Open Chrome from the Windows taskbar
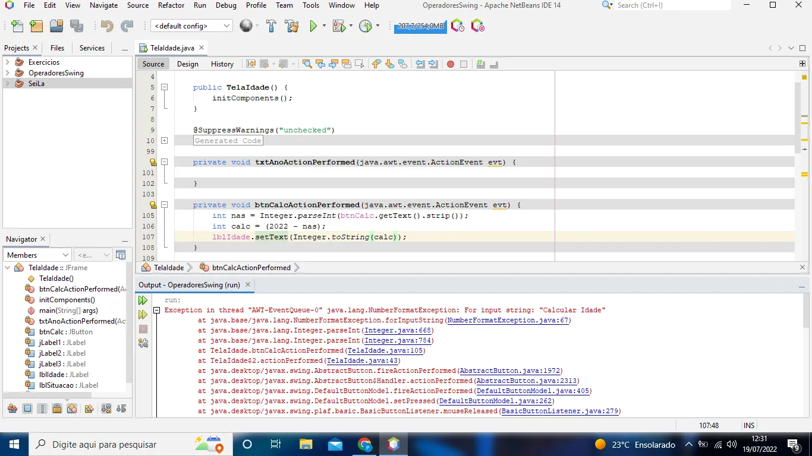 pos(364,444)
